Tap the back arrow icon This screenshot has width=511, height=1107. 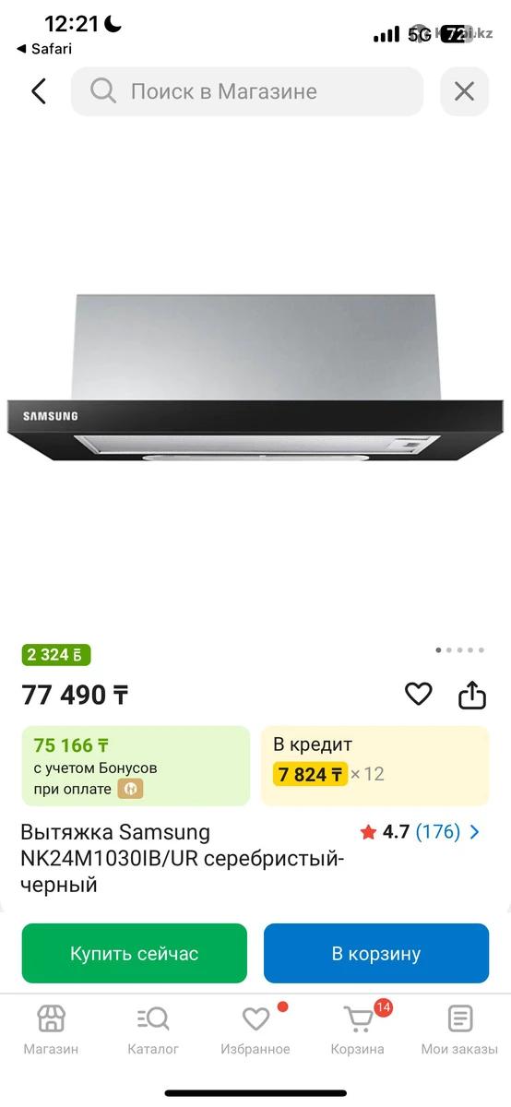(38, 91)
